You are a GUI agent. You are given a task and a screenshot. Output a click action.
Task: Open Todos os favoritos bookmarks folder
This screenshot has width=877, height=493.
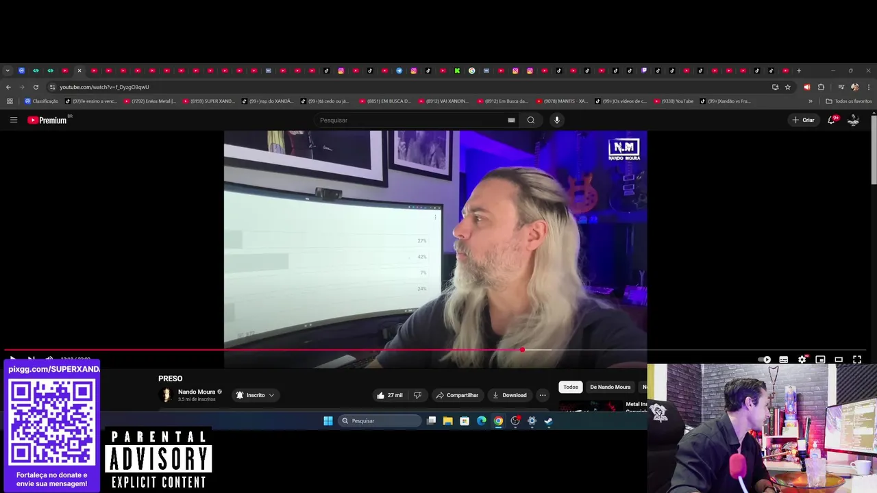point(849,101)
